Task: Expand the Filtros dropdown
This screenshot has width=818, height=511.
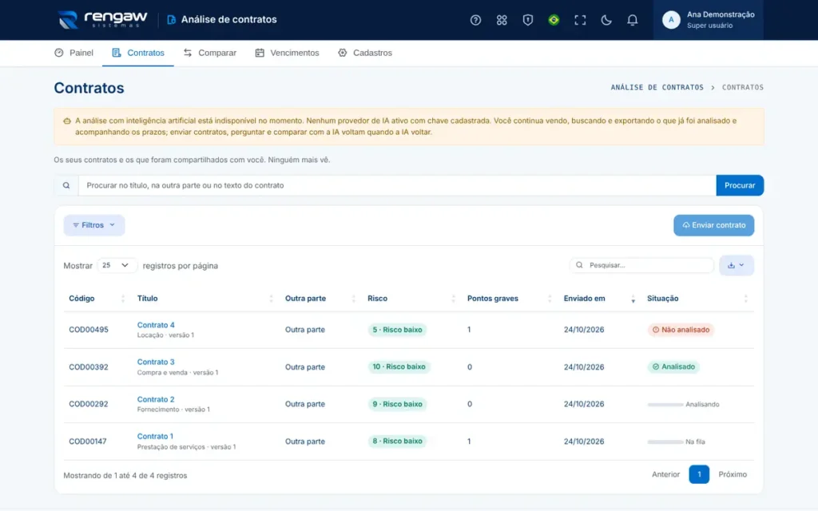Action: 94,225
